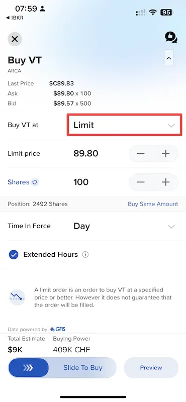Increase limit price with the plus button
Image resolution: width=186 pixels, height=402 pixels.
click(166, 154)
